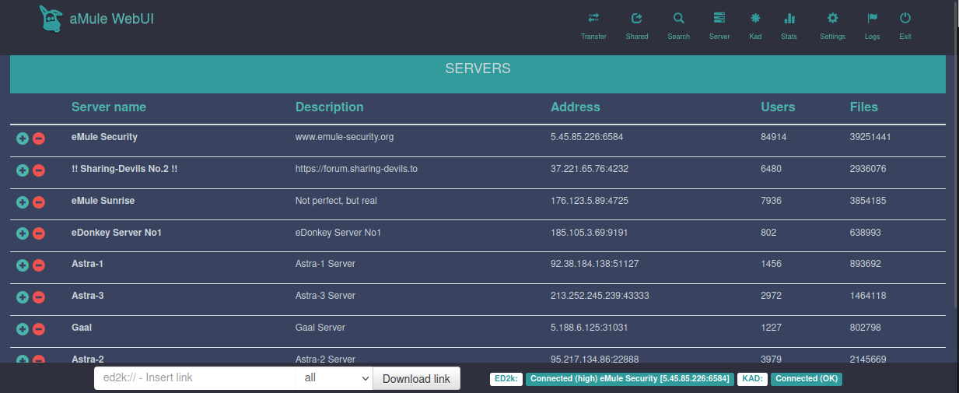Viewport: 959px width, 393px height.
Task: Connect to eDonkey Server No1 with plus icon
Action: click(x=23, y=233)
